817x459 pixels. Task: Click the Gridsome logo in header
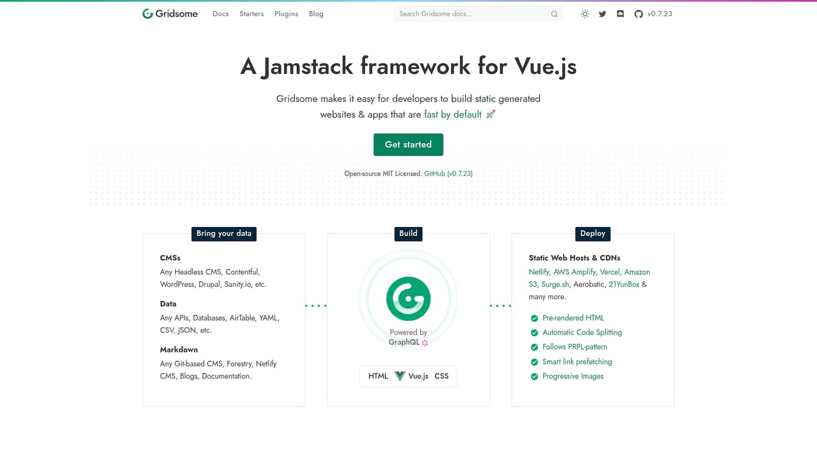coord(170,13)
